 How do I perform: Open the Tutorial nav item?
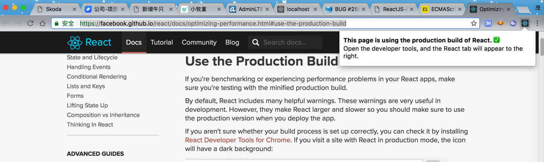coord(162,42)
